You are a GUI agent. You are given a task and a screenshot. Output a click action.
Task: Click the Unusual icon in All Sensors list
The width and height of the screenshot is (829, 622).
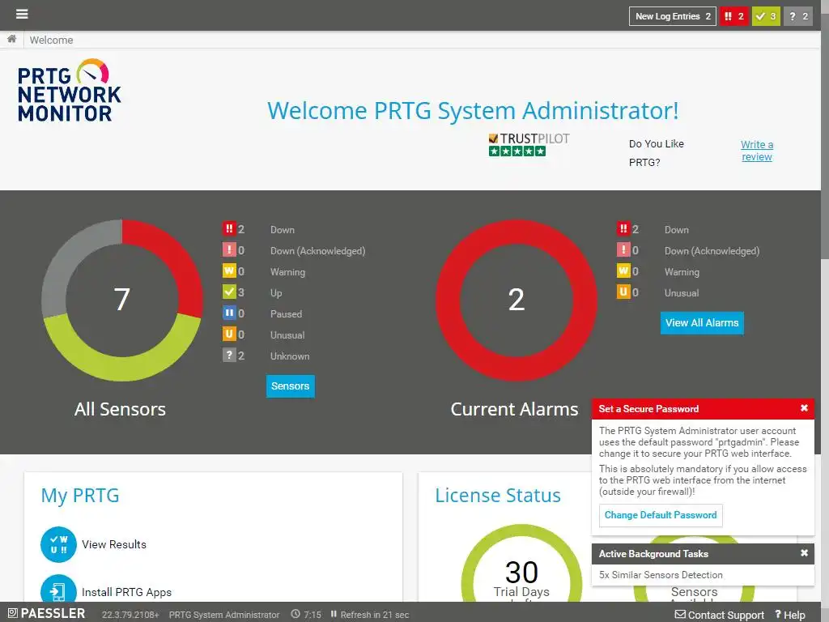[x=229, y=334]
